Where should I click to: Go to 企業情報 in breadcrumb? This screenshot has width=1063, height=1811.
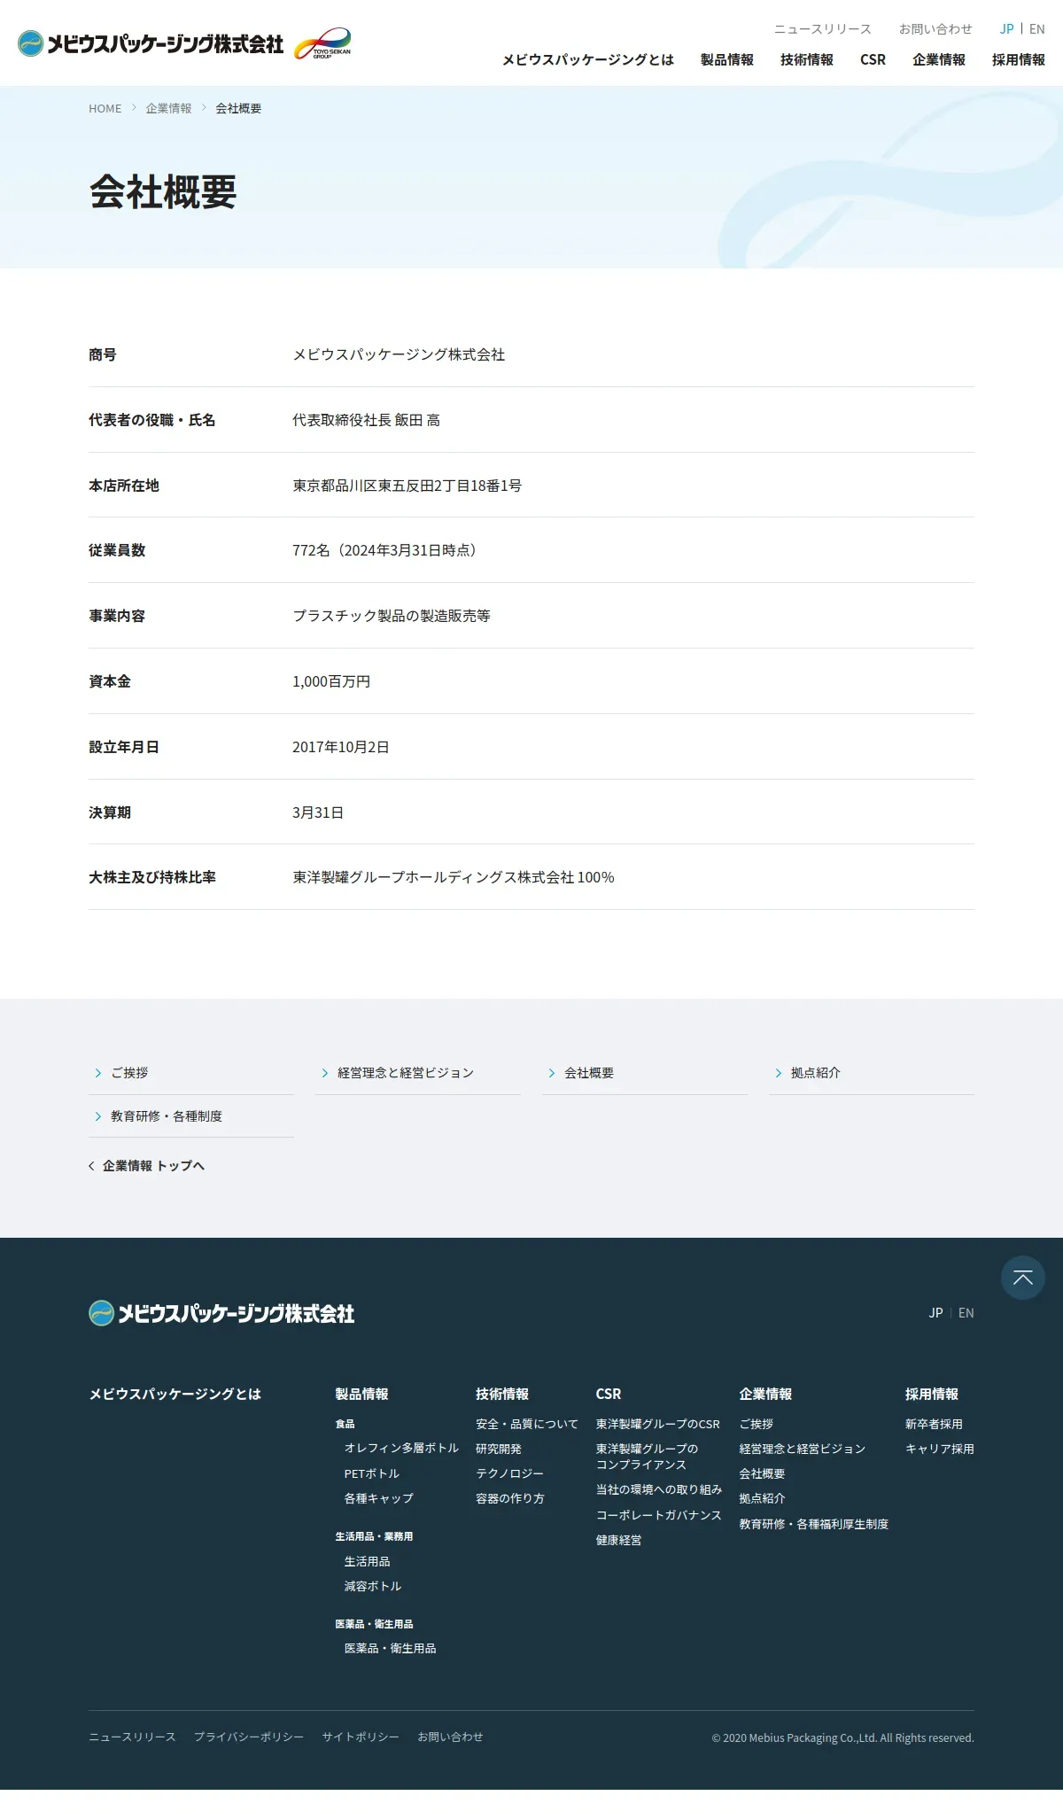[168, 108]
